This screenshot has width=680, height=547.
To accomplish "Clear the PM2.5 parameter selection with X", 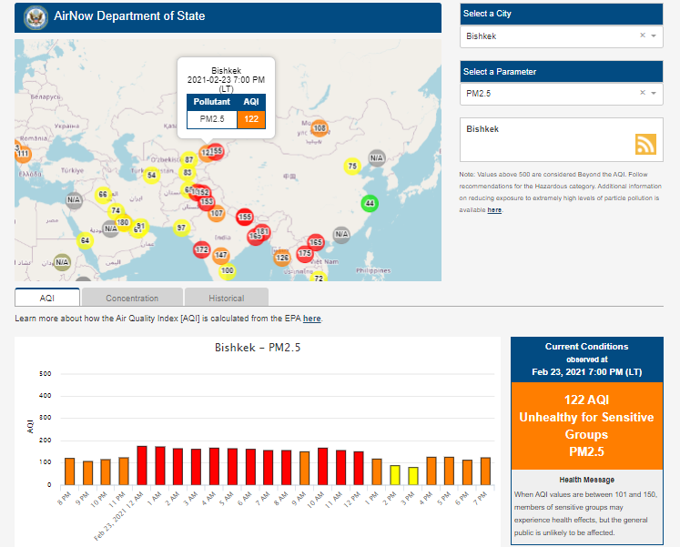I will (642, 93).
